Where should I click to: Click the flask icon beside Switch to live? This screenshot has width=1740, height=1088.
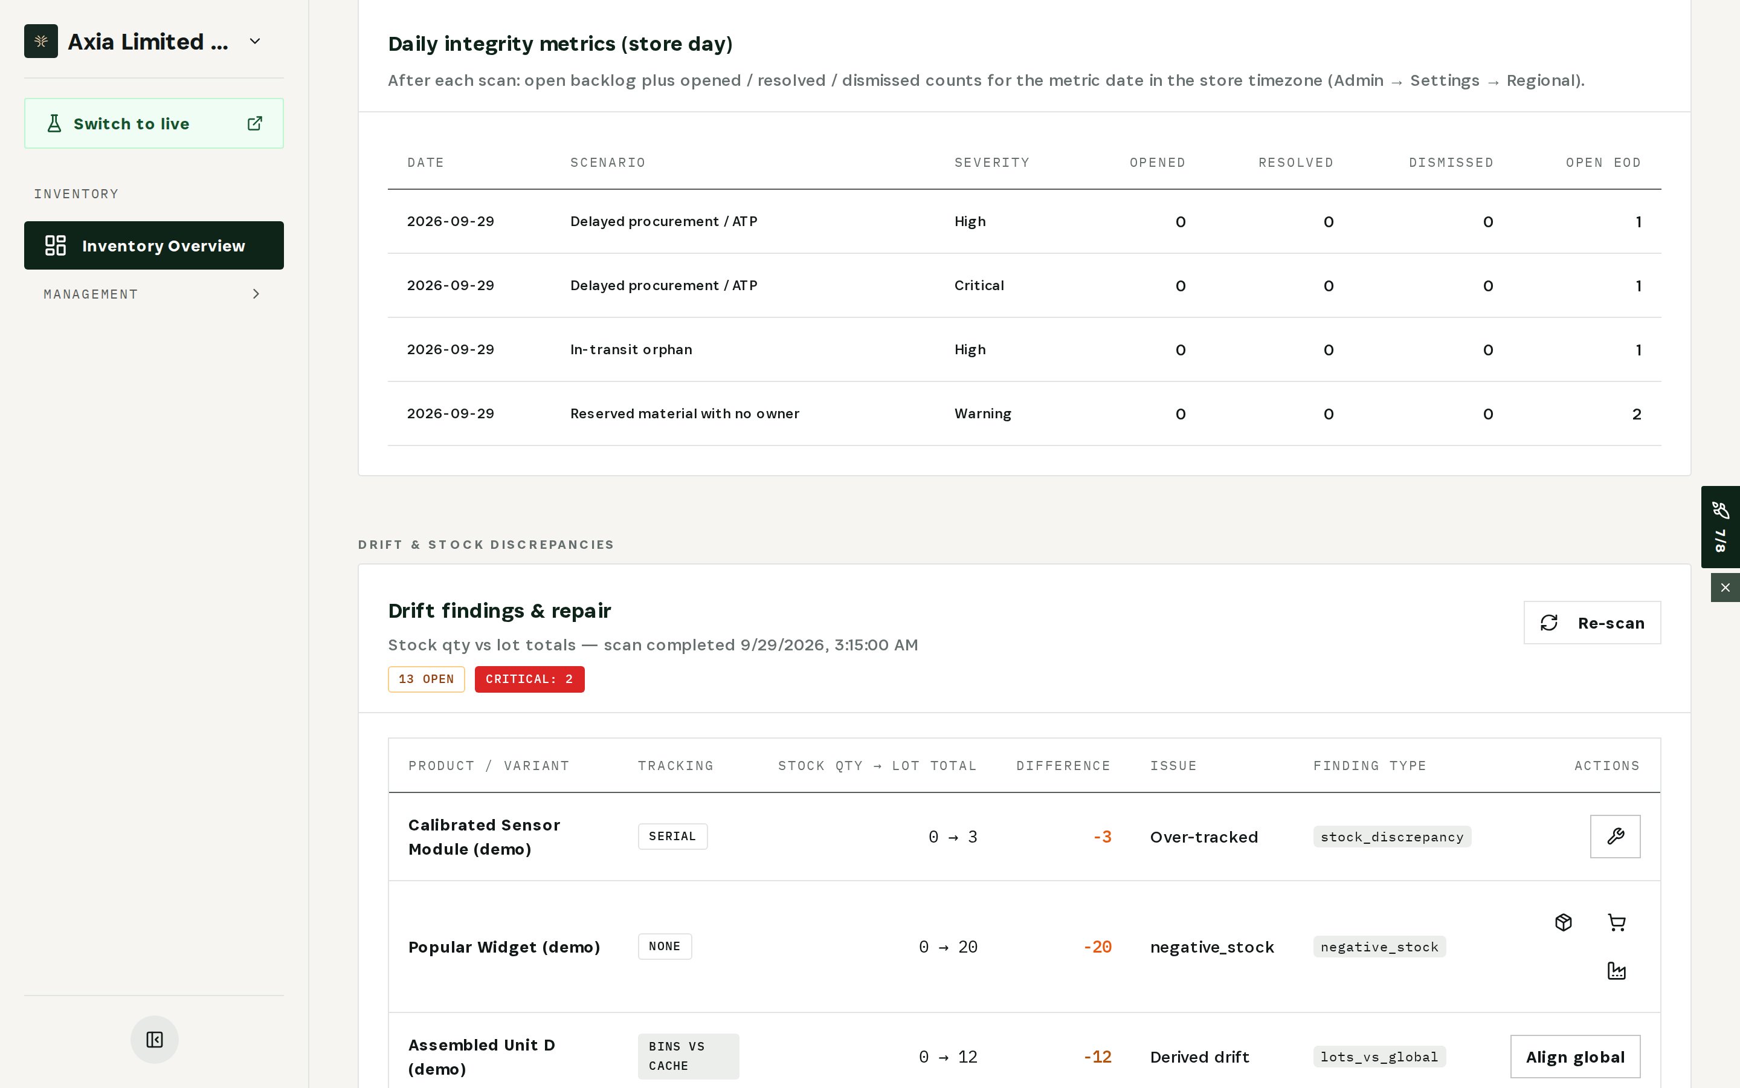(x=54, y=124)
